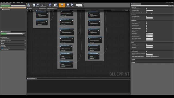Click the navigate forward arrow in graph header
174x98 pixels.
coord(33,11)
